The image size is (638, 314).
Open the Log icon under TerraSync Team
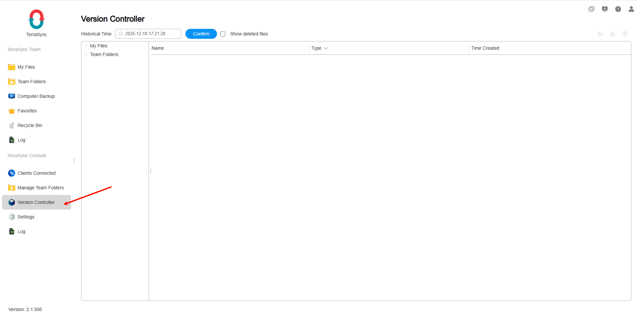12,140
